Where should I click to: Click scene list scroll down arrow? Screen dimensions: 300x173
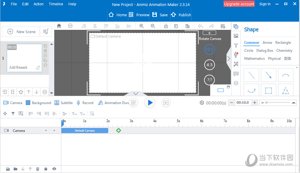[x=52, y=93]
